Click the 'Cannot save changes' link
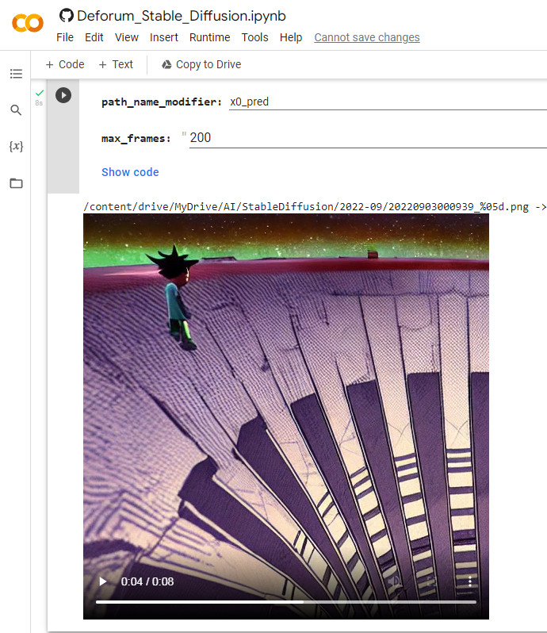 (x=367, y=37)
